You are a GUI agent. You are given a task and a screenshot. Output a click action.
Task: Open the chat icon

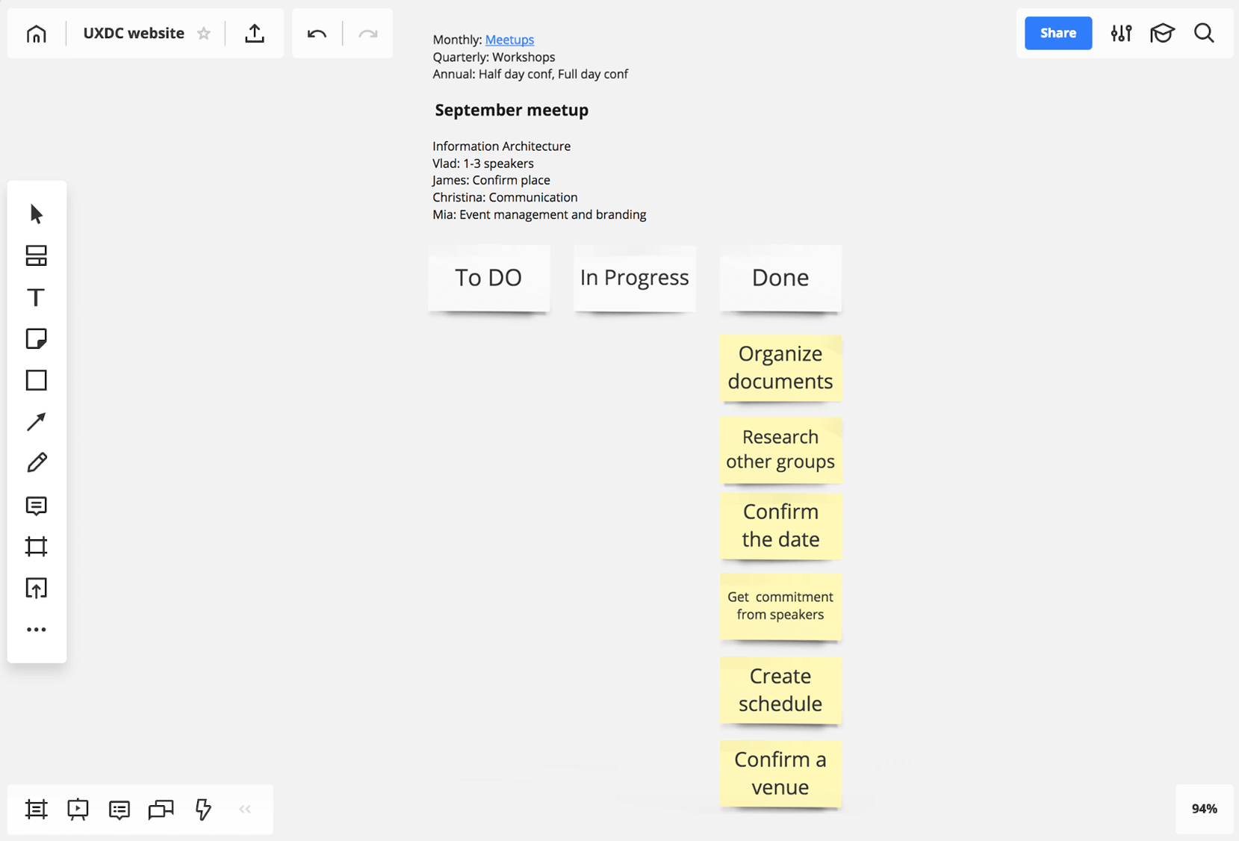tap(161, 809)
